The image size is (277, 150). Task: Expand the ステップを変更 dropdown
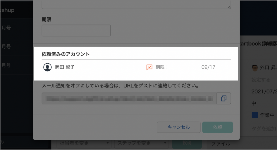coord(141,143)
